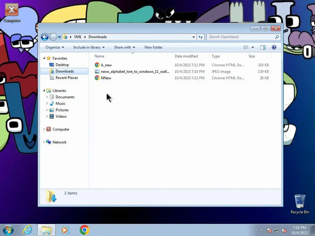Select Network in navigation pane

(x=59, y=142)
